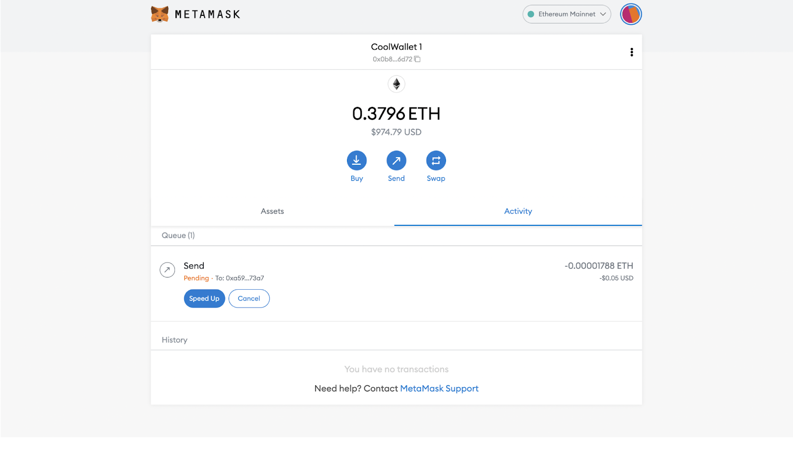The height and width of the screenshot is (468, 793).
Task: Open the MetaMask Support link
Action: point(439,389)
